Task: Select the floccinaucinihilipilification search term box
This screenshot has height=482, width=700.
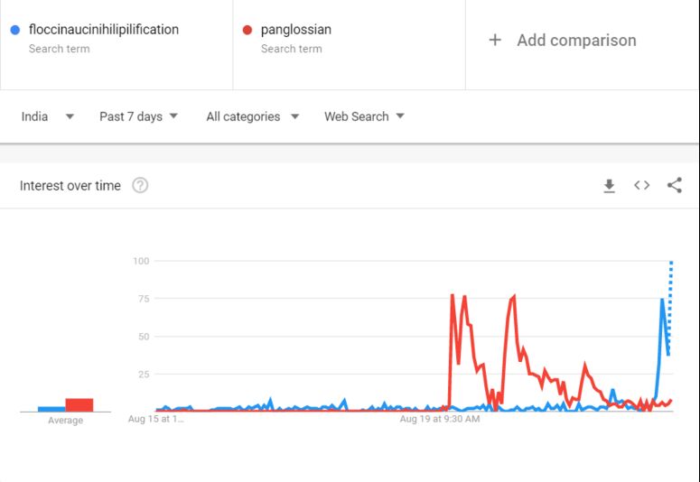Action: pyautogui.click(x=117, y=44)
